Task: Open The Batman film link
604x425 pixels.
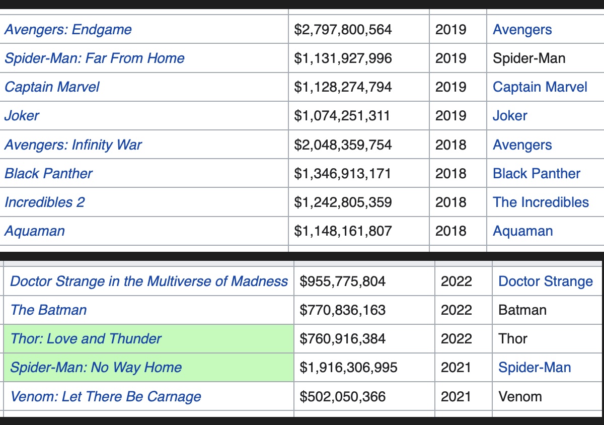Action: point(48,310)
